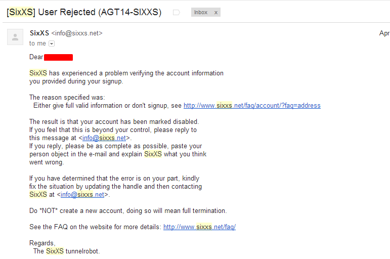
Task: Click the sender's profile avatar
Action: coord(15,37)
